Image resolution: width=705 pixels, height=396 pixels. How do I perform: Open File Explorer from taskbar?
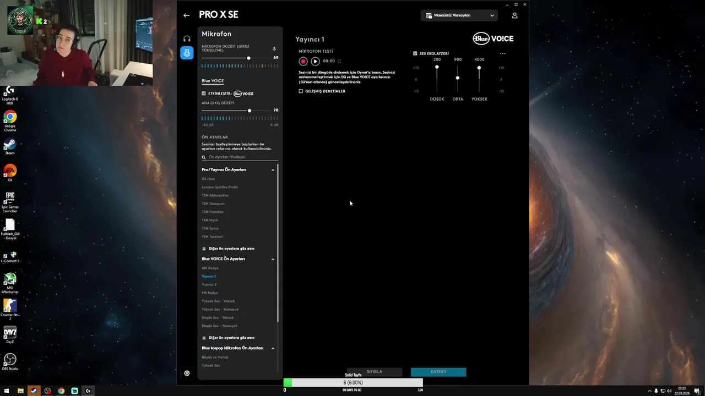coord(20,391)
